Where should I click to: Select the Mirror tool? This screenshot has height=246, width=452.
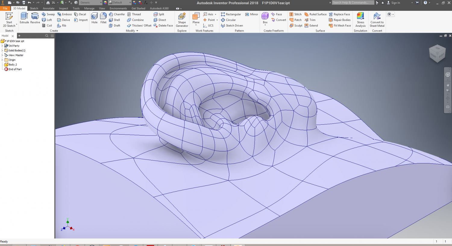[252, 14]
